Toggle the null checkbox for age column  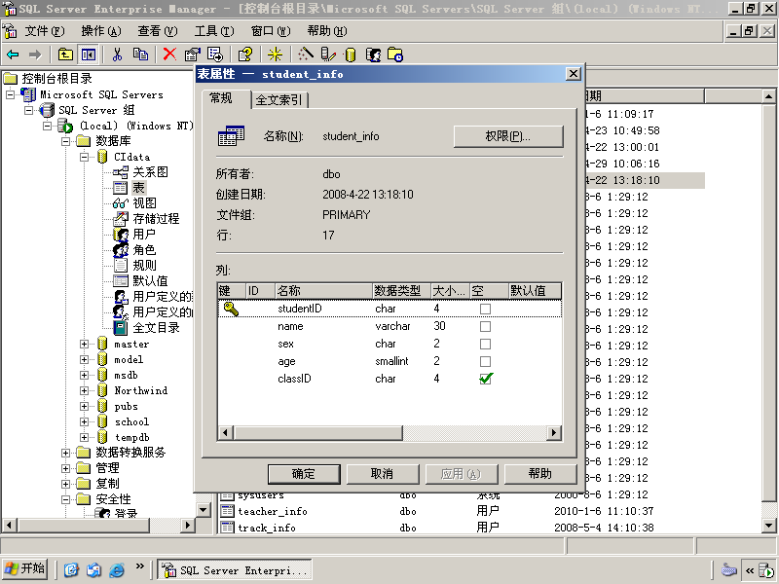click(485, 361)
